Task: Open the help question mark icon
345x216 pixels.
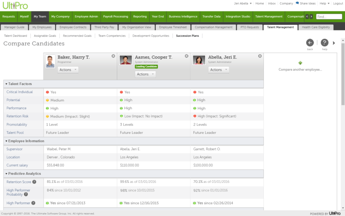Action: pos(324,43)
